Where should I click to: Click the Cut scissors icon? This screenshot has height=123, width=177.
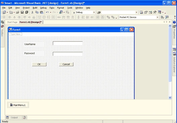[33, 12]
